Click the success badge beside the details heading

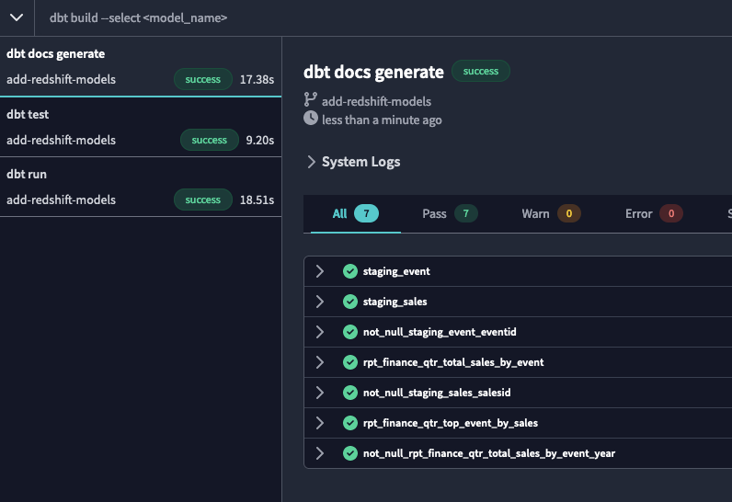tap(481, 72)
